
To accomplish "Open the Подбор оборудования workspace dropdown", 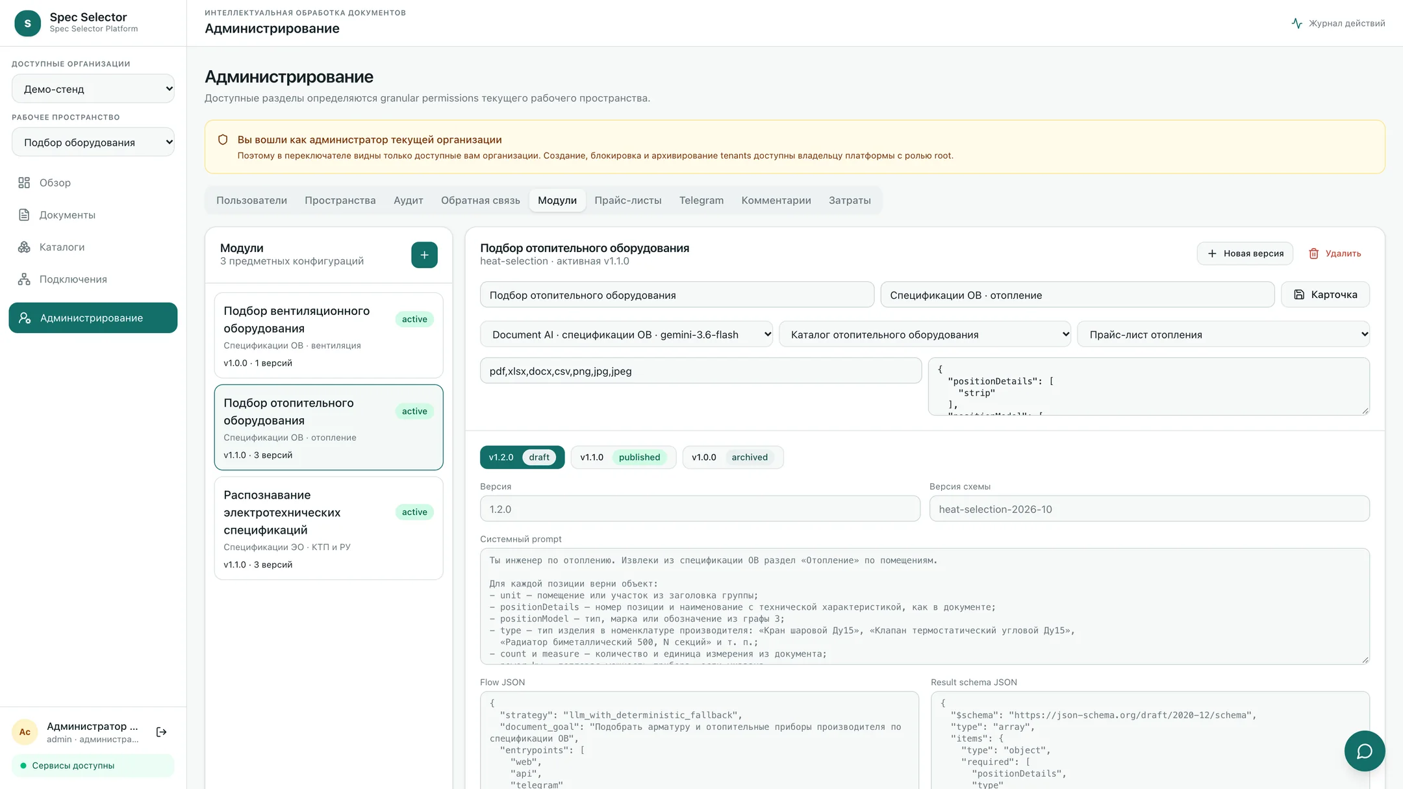I will point(93,142).
